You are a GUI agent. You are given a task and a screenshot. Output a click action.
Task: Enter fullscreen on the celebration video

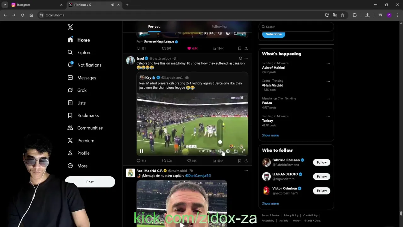pos(243,151)
